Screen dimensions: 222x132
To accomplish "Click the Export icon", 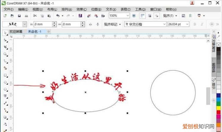I will click(96, 16).
